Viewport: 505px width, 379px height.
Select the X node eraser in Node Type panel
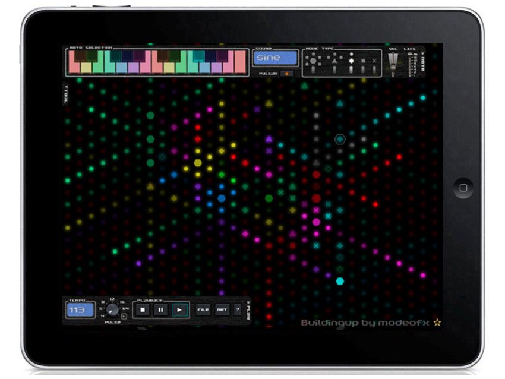pyautogui.click(x=374, y=61)
